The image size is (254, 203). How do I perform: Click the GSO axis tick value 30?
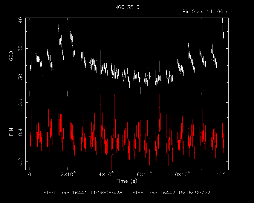pyautogui.click(x=20, y=77)
